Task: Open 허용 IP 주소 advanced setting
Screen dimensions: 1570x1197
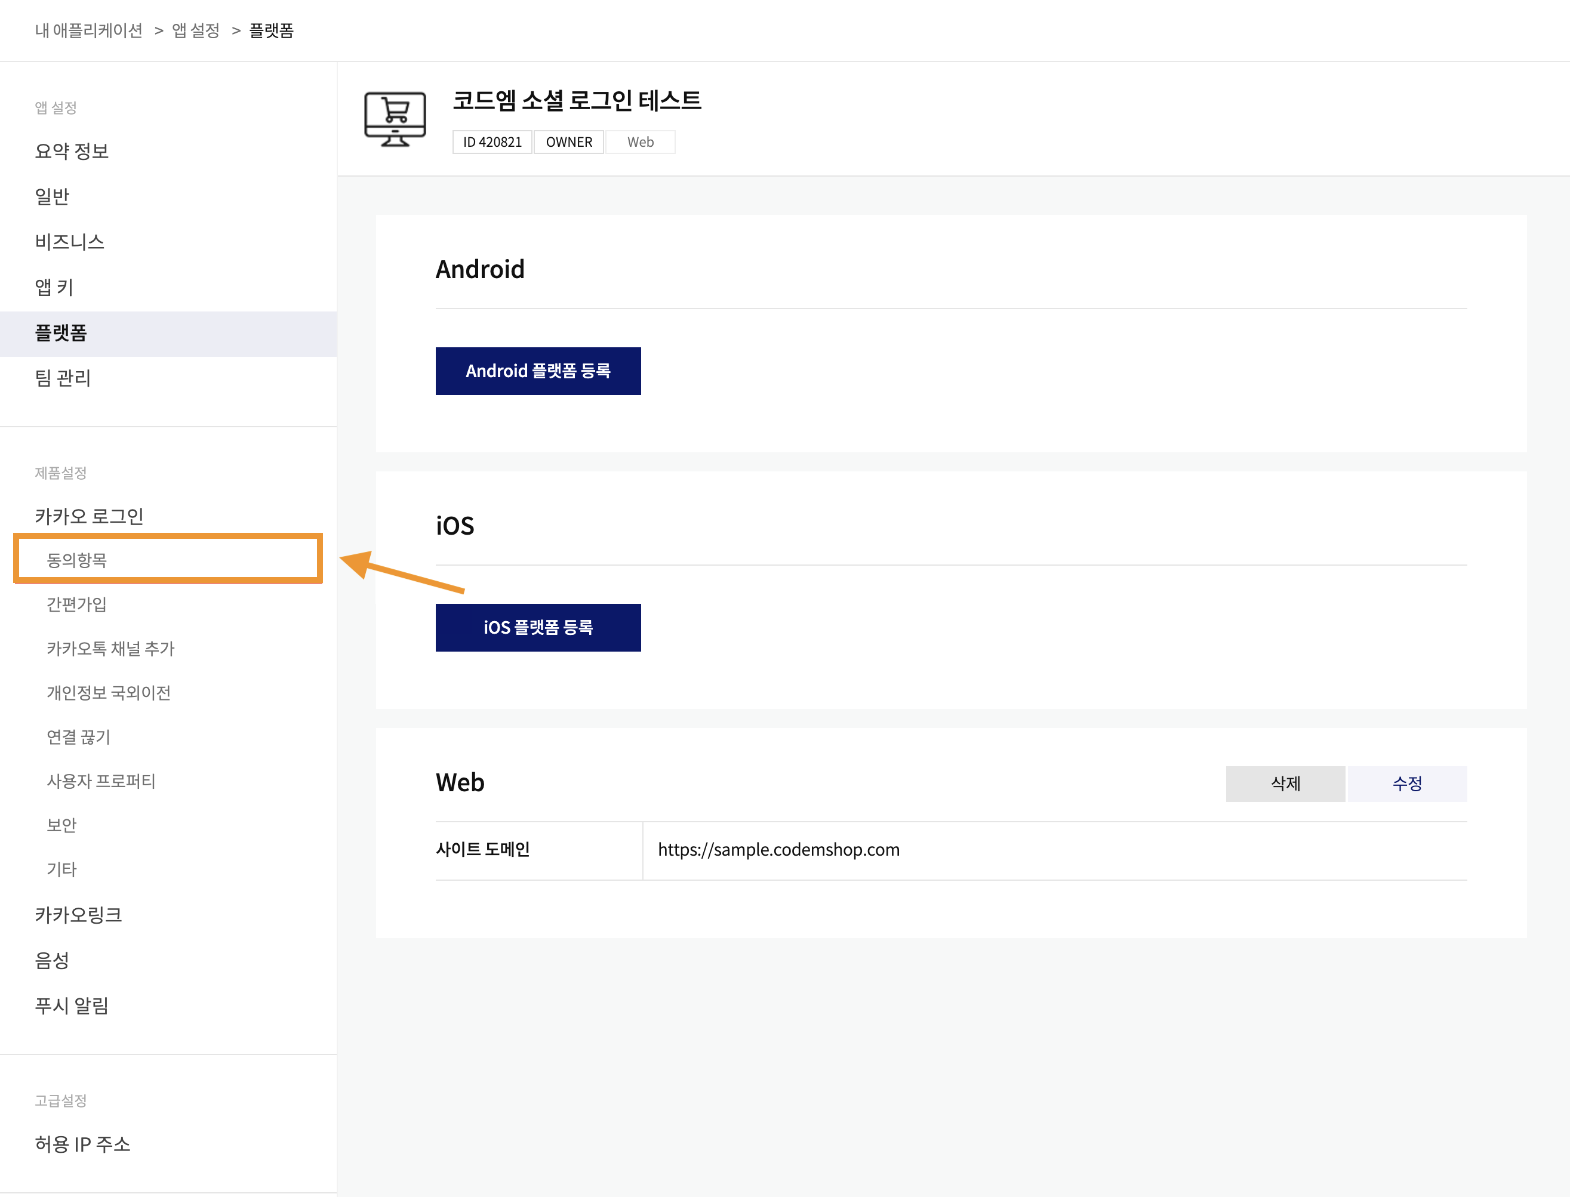Action: click(82, 1144)
